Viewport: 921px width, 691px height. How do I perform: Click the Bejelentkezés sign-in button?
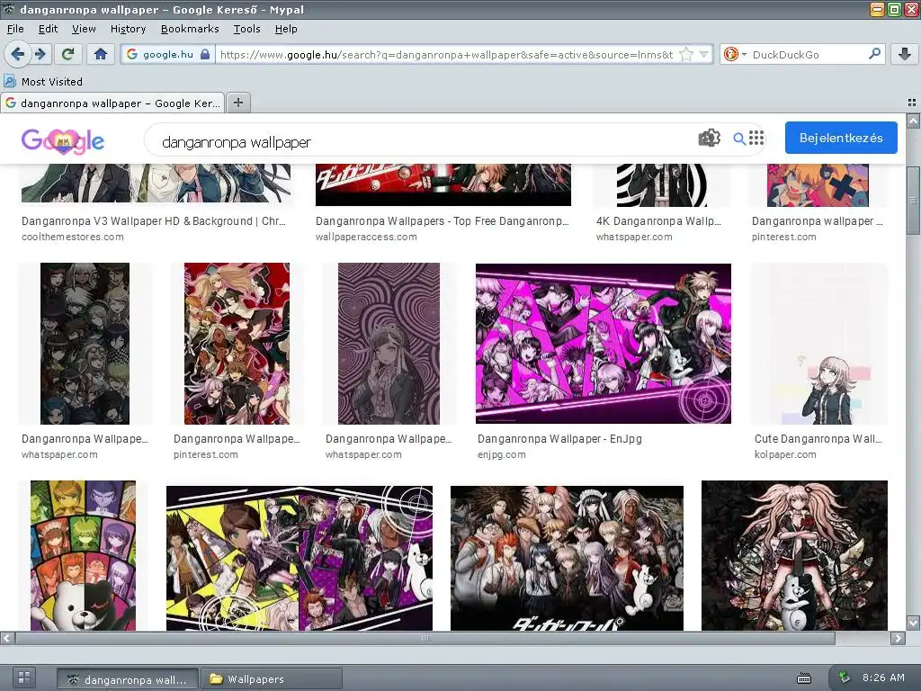[841, 138]
